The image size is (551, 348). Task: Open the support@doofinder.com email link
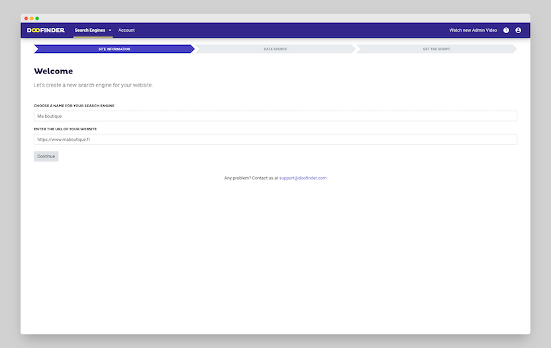coord(303,178)
